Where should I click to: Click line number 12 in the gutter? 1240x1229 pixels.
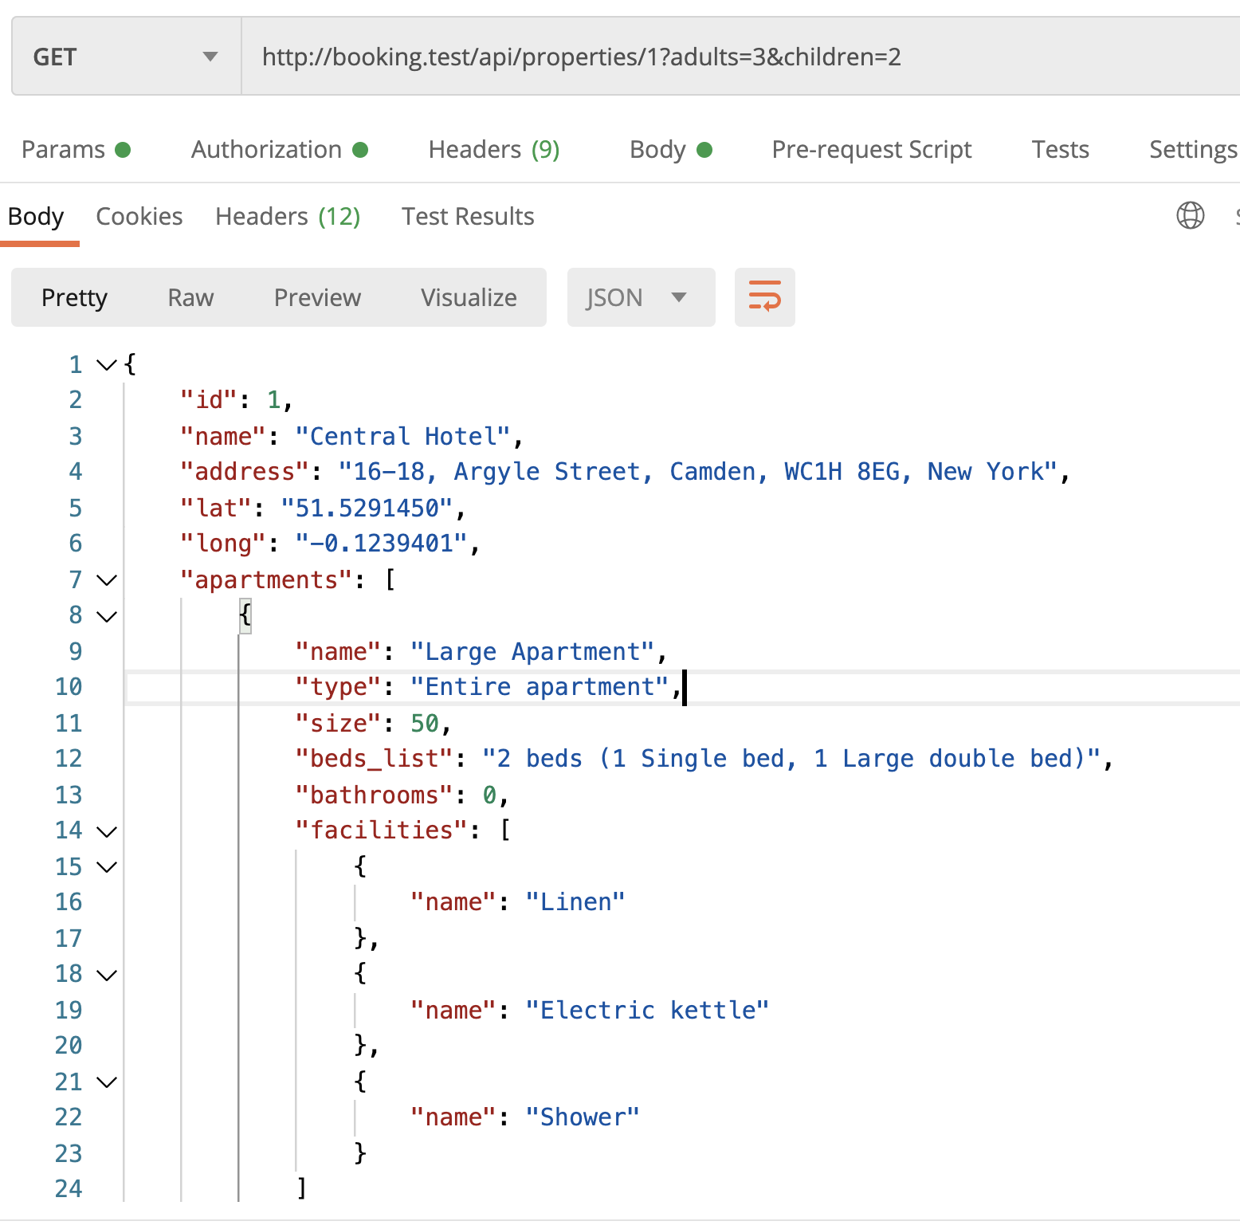(x=69, y=759)
